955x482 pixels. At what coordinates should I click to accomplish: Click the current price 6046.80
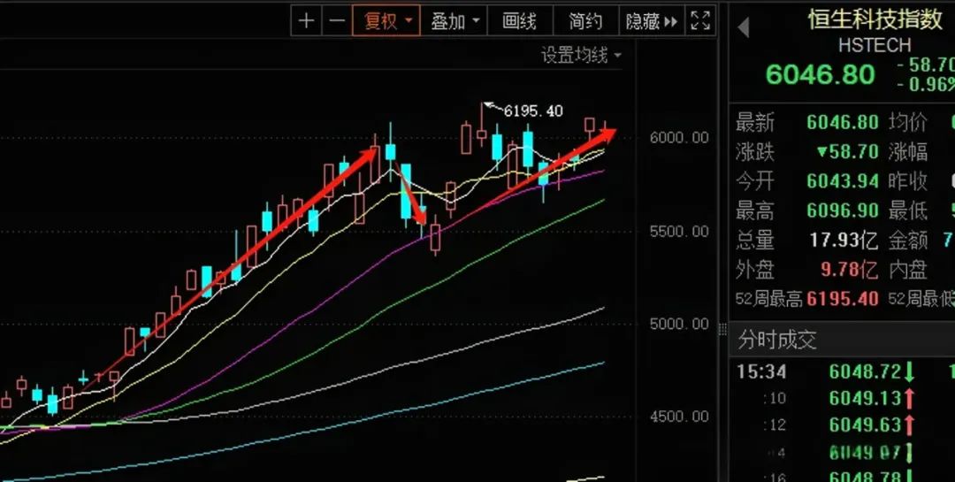coord(820,74)
